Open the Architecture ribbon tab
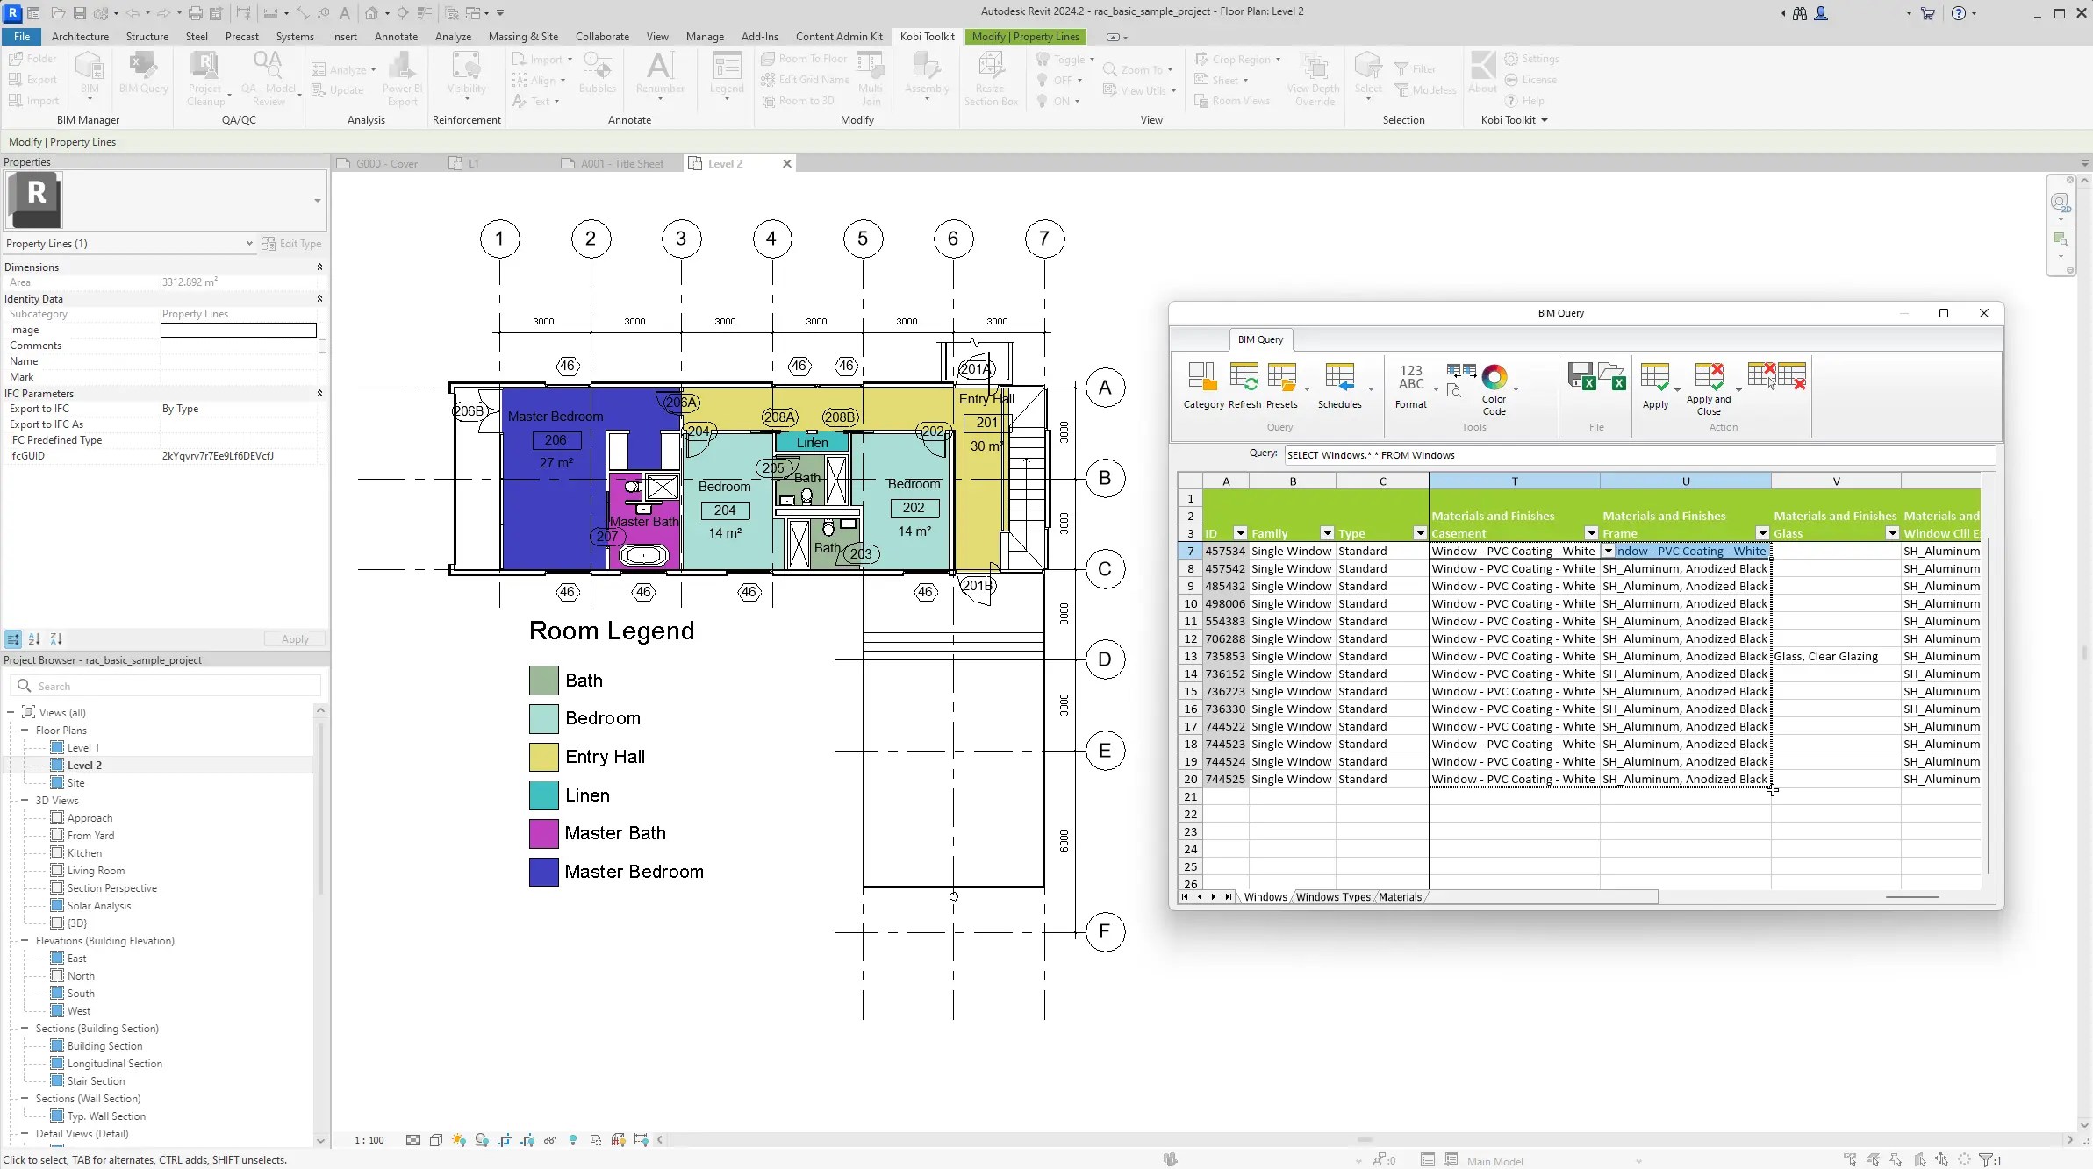2093x1169 pixels. 80,37
